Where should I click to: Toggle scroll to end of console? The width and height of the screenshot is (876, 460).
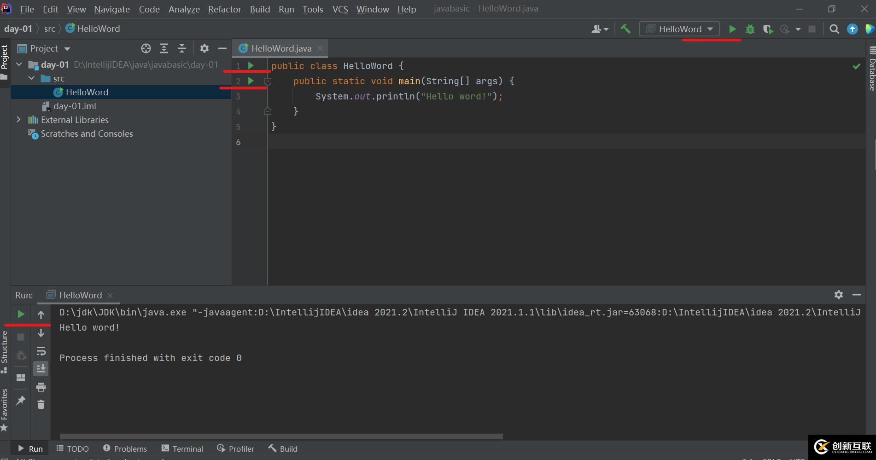[x=41, y=368]
